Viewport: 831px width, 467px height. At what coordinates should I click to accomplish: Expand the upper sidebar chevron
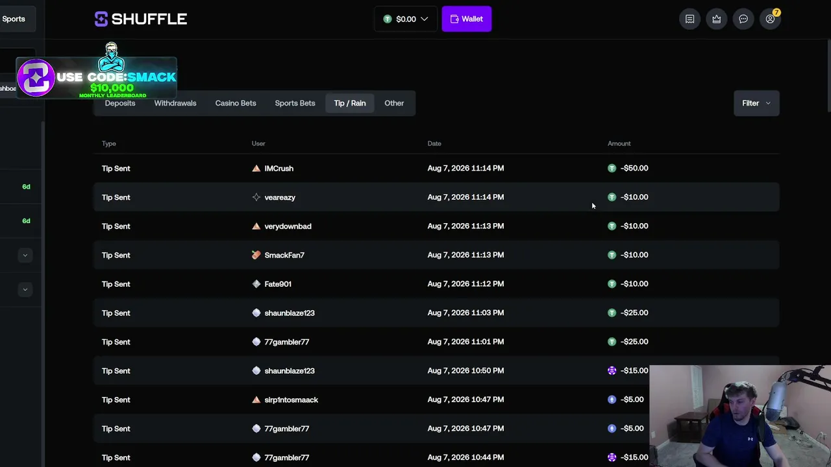click(25, 255)
